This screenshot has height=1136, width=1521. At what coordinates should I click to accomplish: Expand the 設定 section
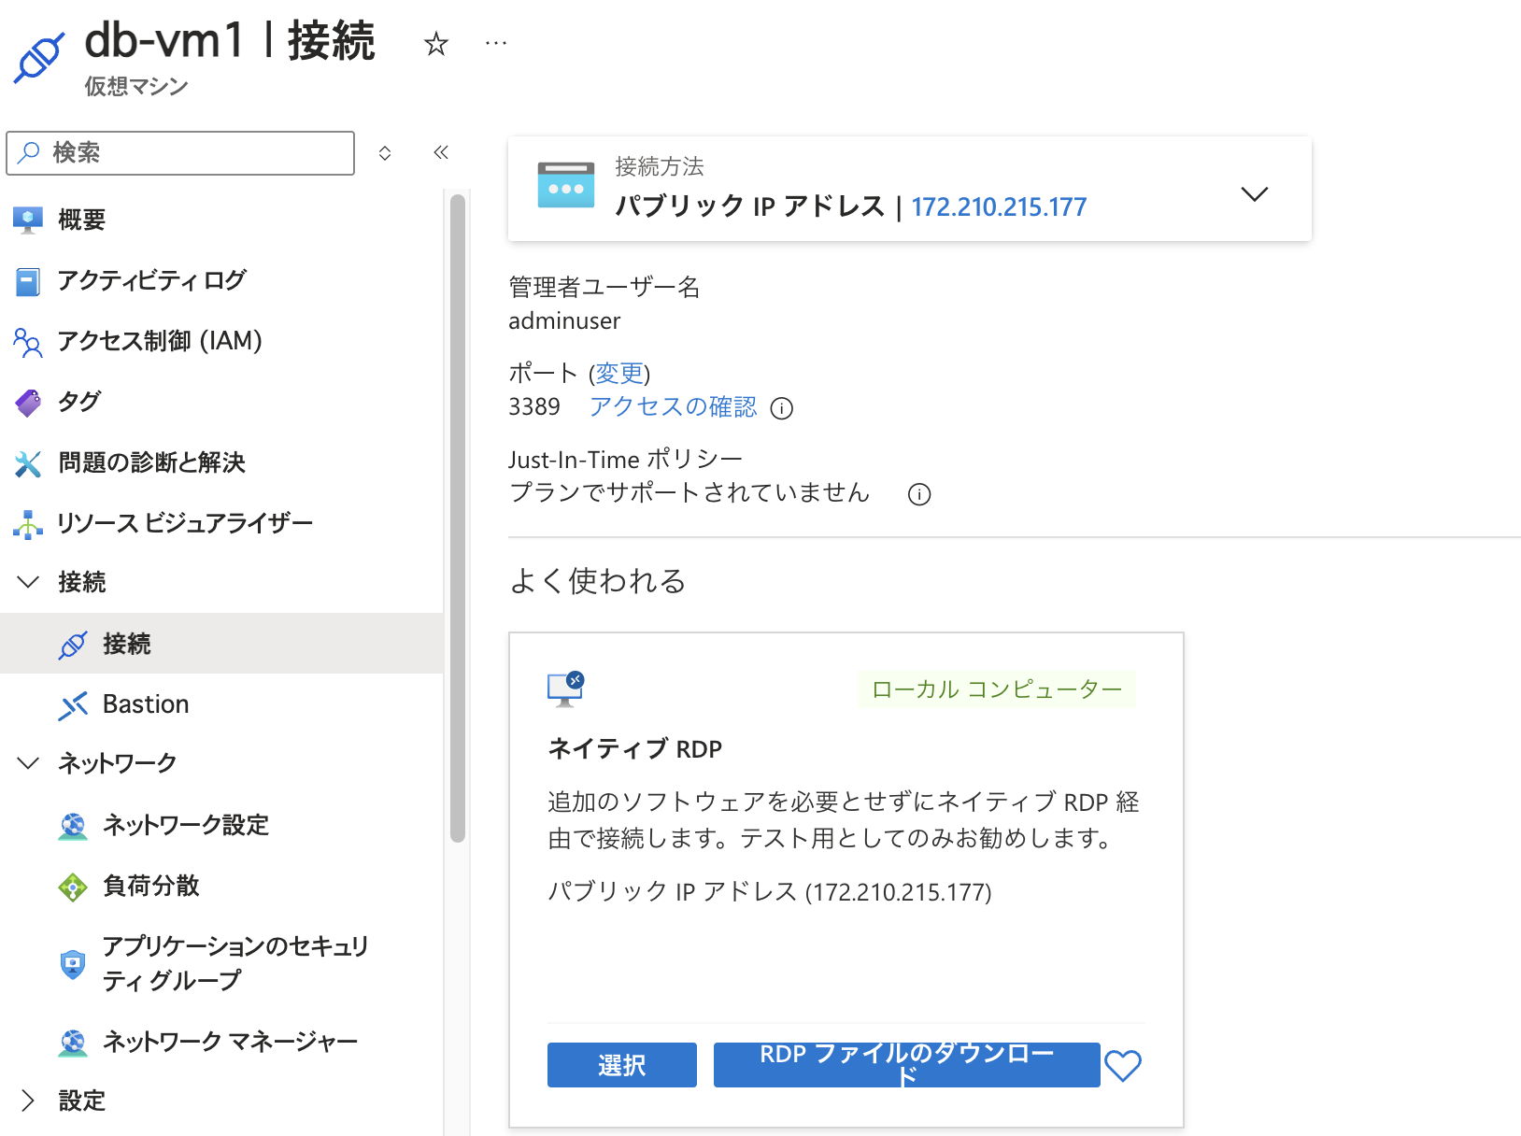click(26, 1101)
